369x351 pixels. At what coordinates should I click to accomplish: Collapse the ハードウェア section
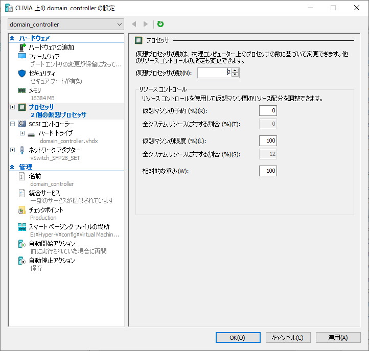12,38
